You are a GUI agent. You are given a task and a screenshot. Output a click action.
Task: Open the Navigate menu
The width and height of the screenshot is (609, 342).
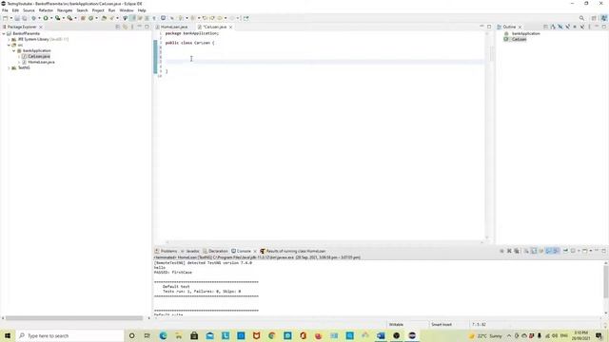65,10
